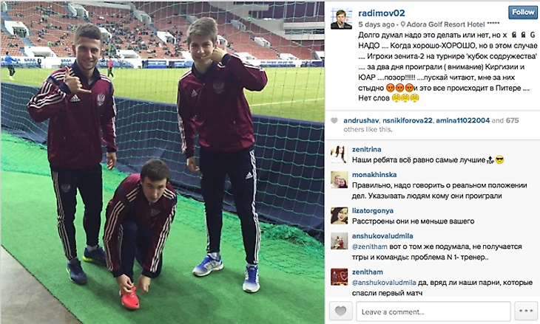Open nsnikiforova22's profile from likes

tap(407, 120)
